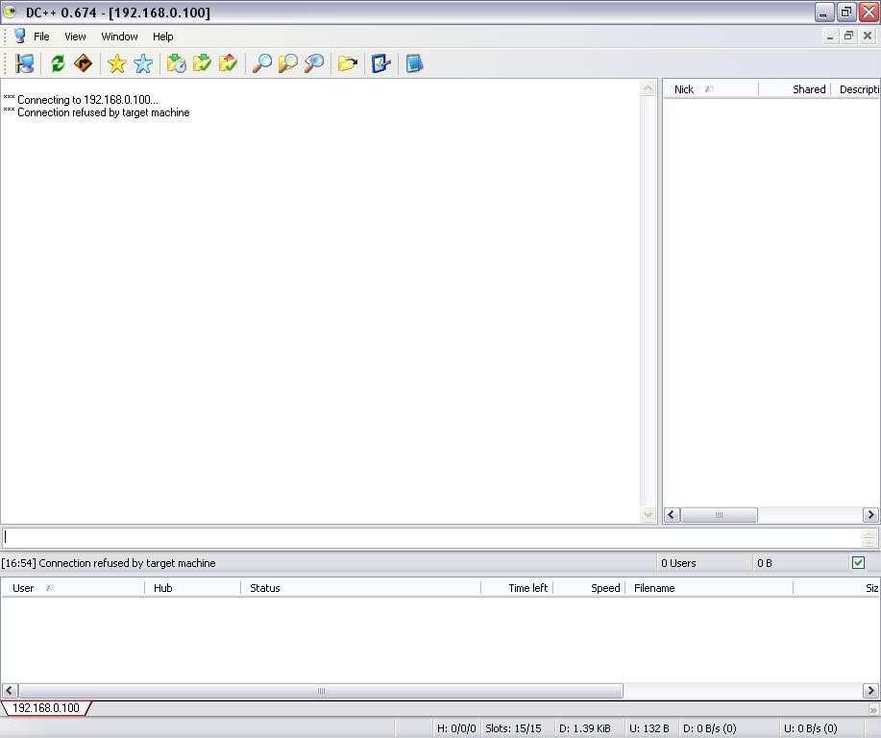Click the DC++ title bar application icon
This screenshot has width=881, height=738.
coord(10,12)
